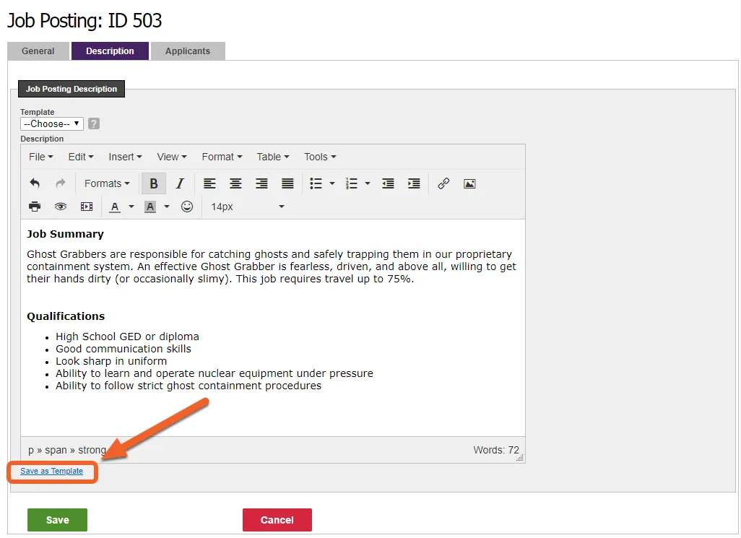Viewport: 741px width, 538px height.
Task: Open the Formats dropdown
Action: coord(107,183)
